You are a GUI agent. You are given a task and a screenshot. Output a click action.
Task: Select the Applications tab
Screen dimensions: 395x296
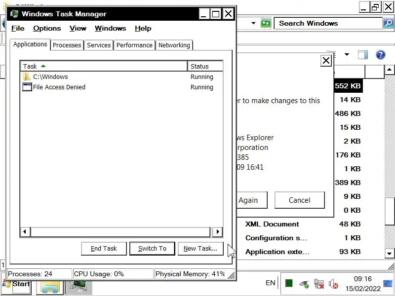pyautogui.click(x=30, y=44)
